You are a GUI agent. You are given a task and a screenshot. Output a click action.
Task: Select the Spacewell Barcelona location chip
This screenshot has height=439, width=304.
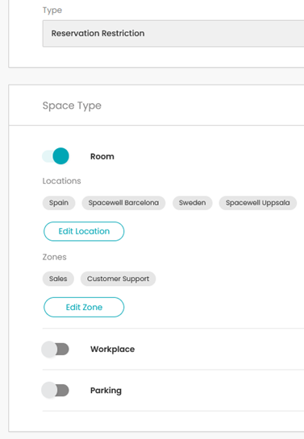[123, 203]
